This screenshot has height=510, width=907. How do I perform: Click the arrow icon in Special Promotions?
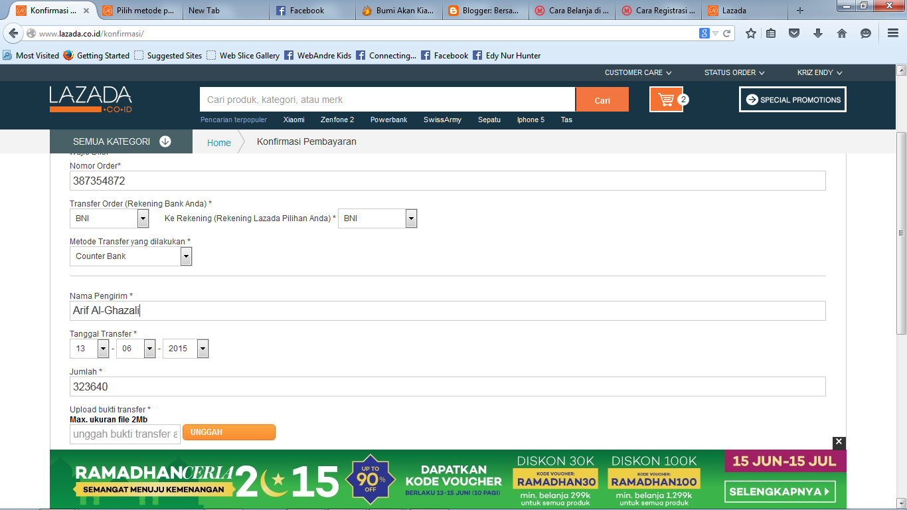click(x=752, y=100)
